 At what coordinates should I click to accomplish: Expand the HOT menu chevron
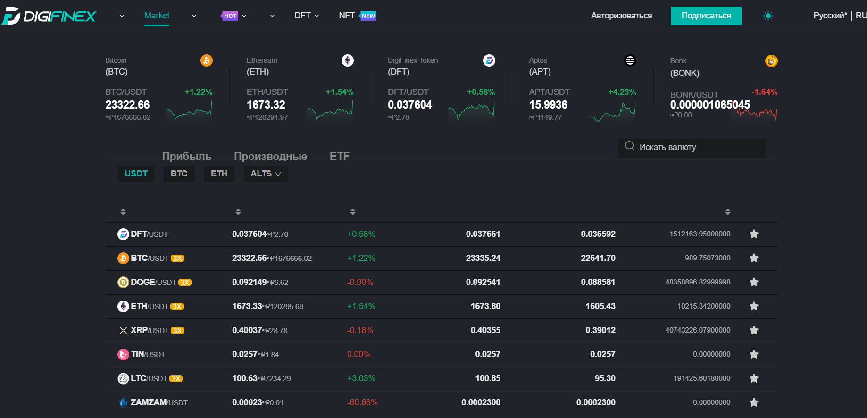(244, 16)
